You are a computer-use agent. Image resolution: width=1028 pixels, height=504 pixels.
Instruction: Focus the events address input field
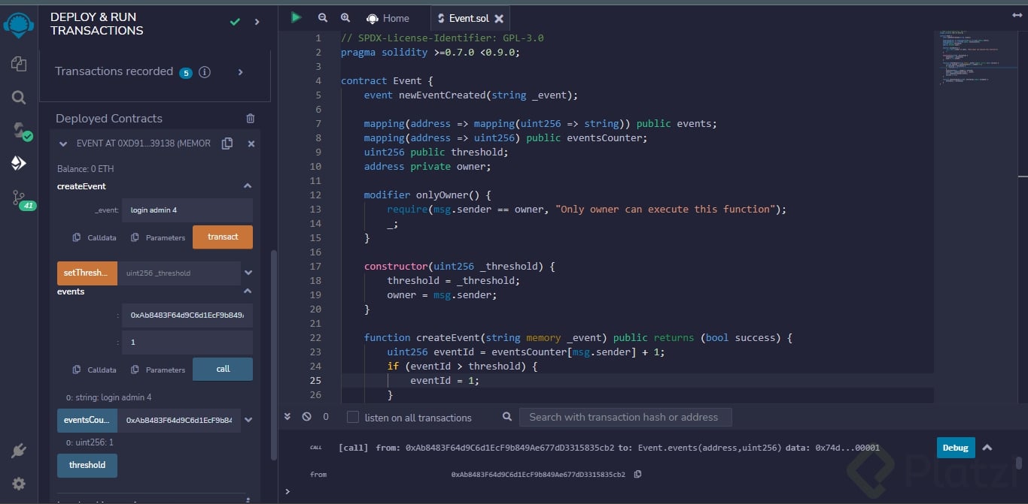click(x=187, y=315)
